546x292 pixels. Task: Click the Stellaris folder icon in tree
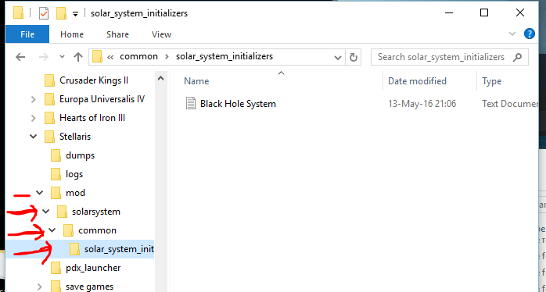point(49,137)
